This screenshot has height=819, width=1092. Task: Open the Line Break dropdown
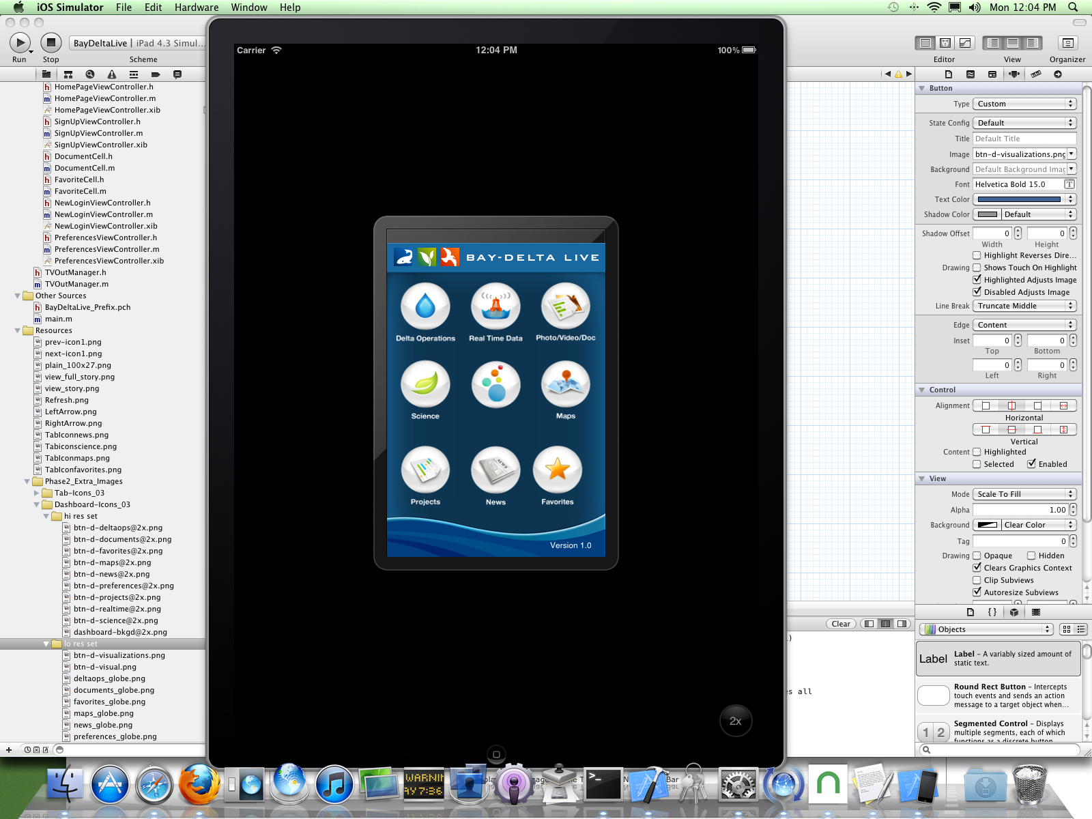pyautogui.click(x=1024, y=306)
